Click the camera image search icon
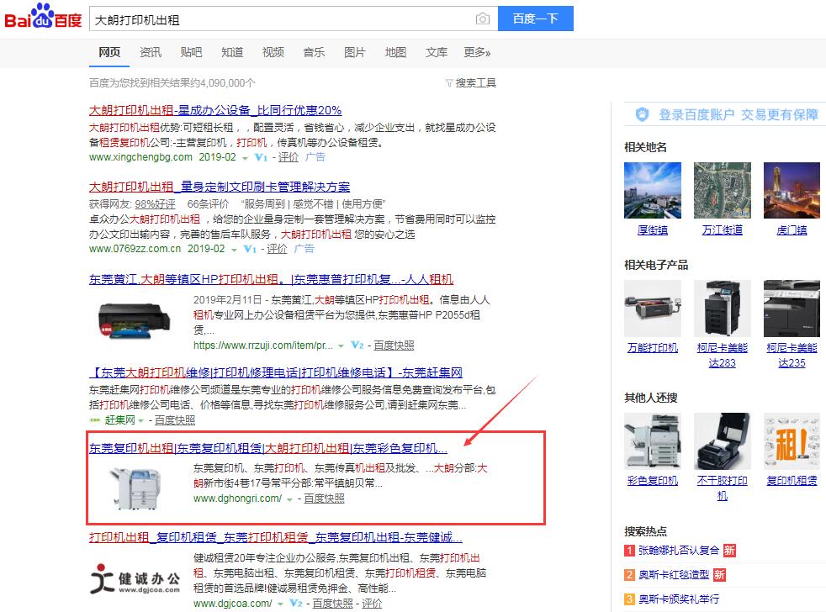The width and height of the screenshot is (826, 612). [482, 18]
